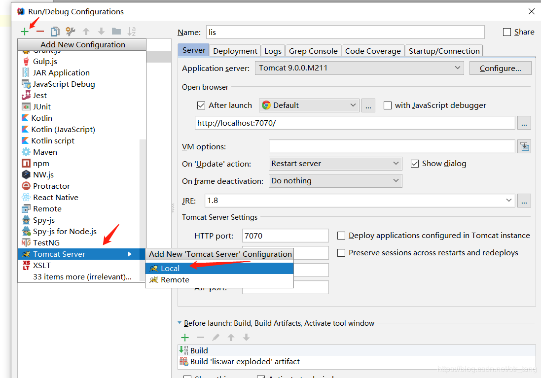Browse browsers with ellipsis button
The width and height of the screenshot is (541, 378).
[x=368, y=105]
